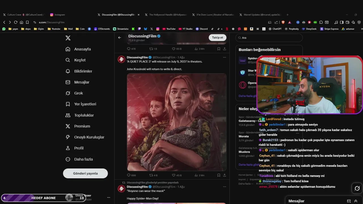Open YT Studio bookmark
Screen dimensions: 363x204
click(x=185, y=29)
